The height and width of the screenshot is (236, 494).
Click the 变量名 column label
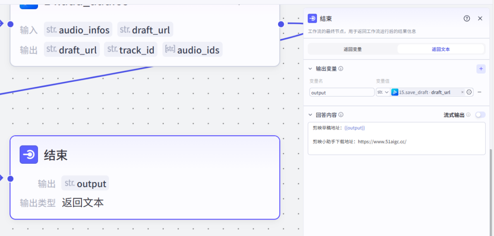pyautogui.click(x=316, y=81)
